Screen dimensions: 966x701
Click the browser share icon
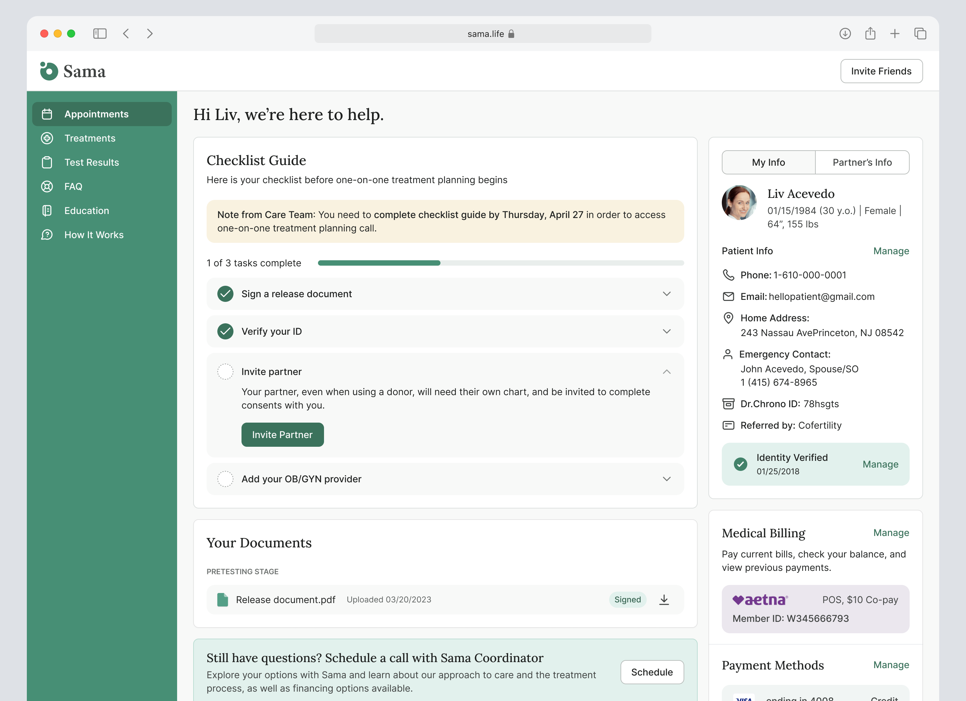(870, 33)
